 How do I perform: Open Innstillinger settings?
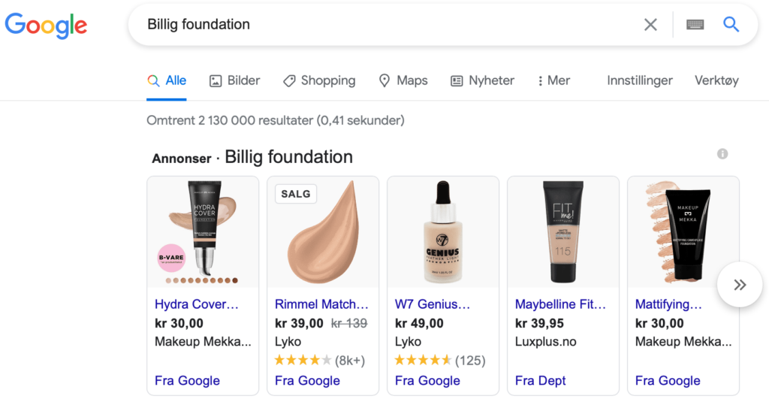click(x=640, y=80)
